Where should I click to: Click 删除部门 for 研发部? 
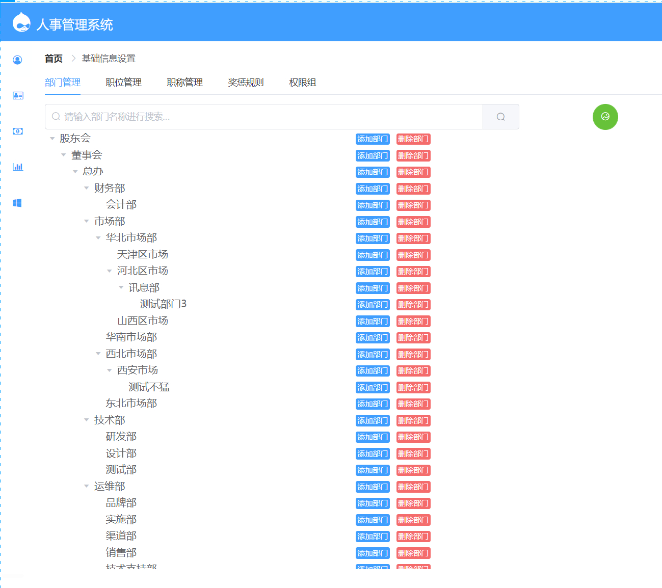pyautogui.click(x=413, y=437)
